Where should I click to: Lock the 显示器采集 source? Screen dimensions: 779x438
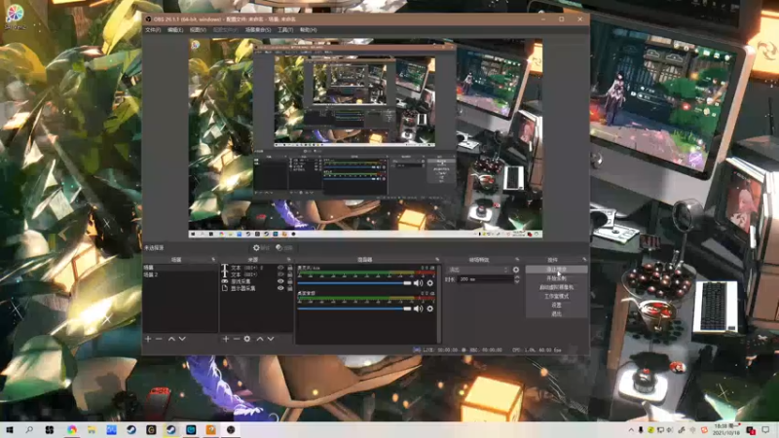(x=289, y=288)
